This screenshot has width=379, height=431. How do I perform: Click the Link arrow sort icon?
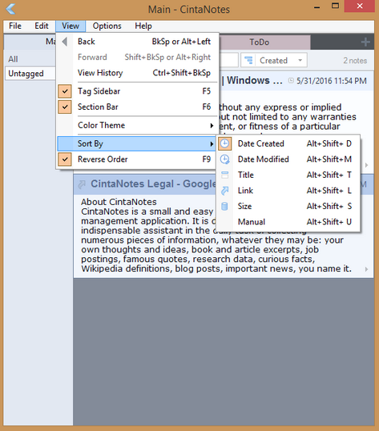225,191
